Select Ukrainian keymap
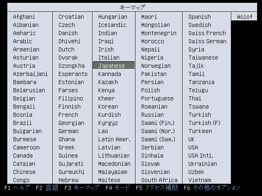This screenshot has width=262, height=196. tap(203, 164)
